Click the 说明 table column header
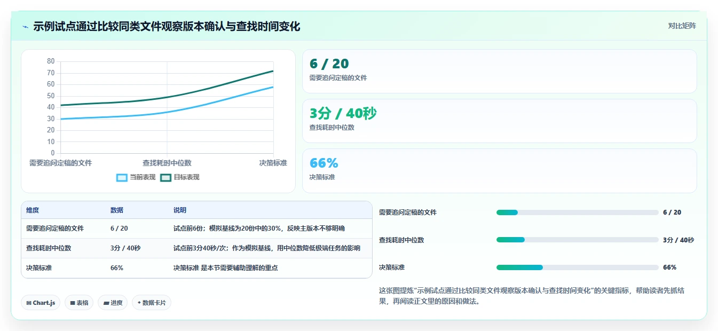Viewport: 718px width, 331px height. (180, 210)
